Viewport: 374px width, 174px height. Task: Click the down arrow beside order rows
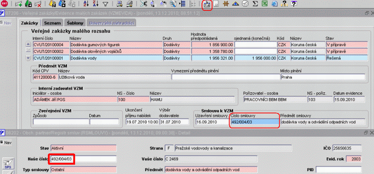pos(28,58)
